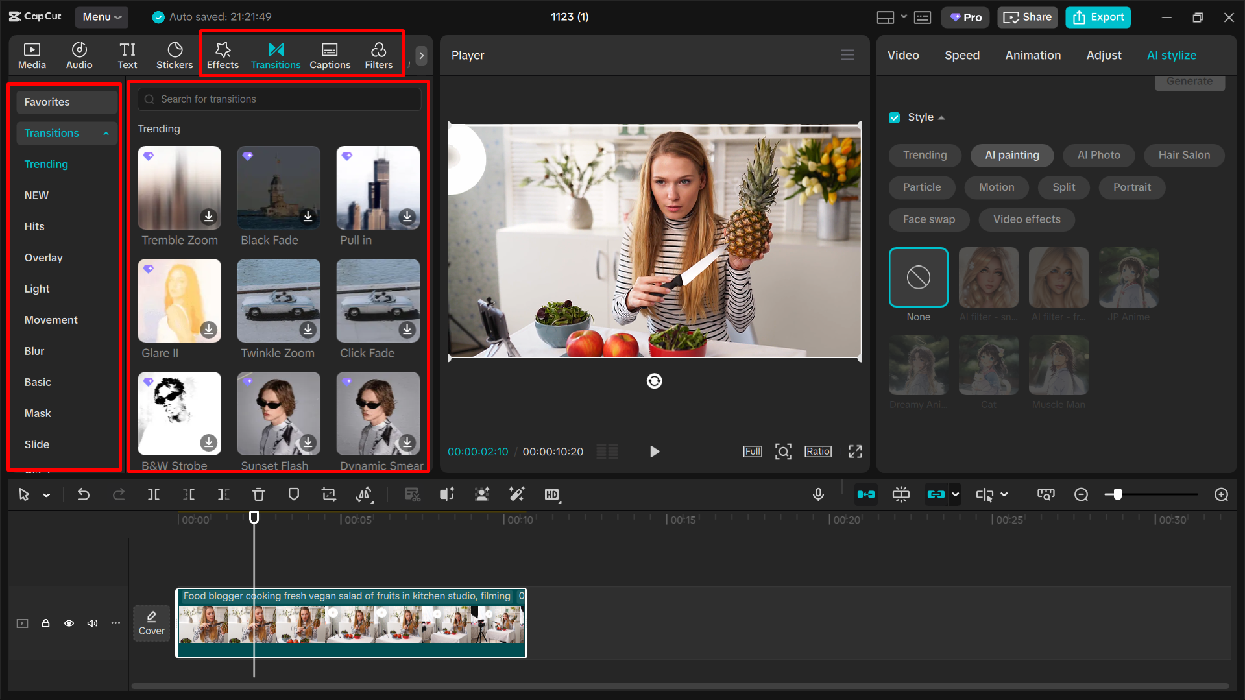Mute the video track audio
Screen dimensions: 1245x700
92,623
